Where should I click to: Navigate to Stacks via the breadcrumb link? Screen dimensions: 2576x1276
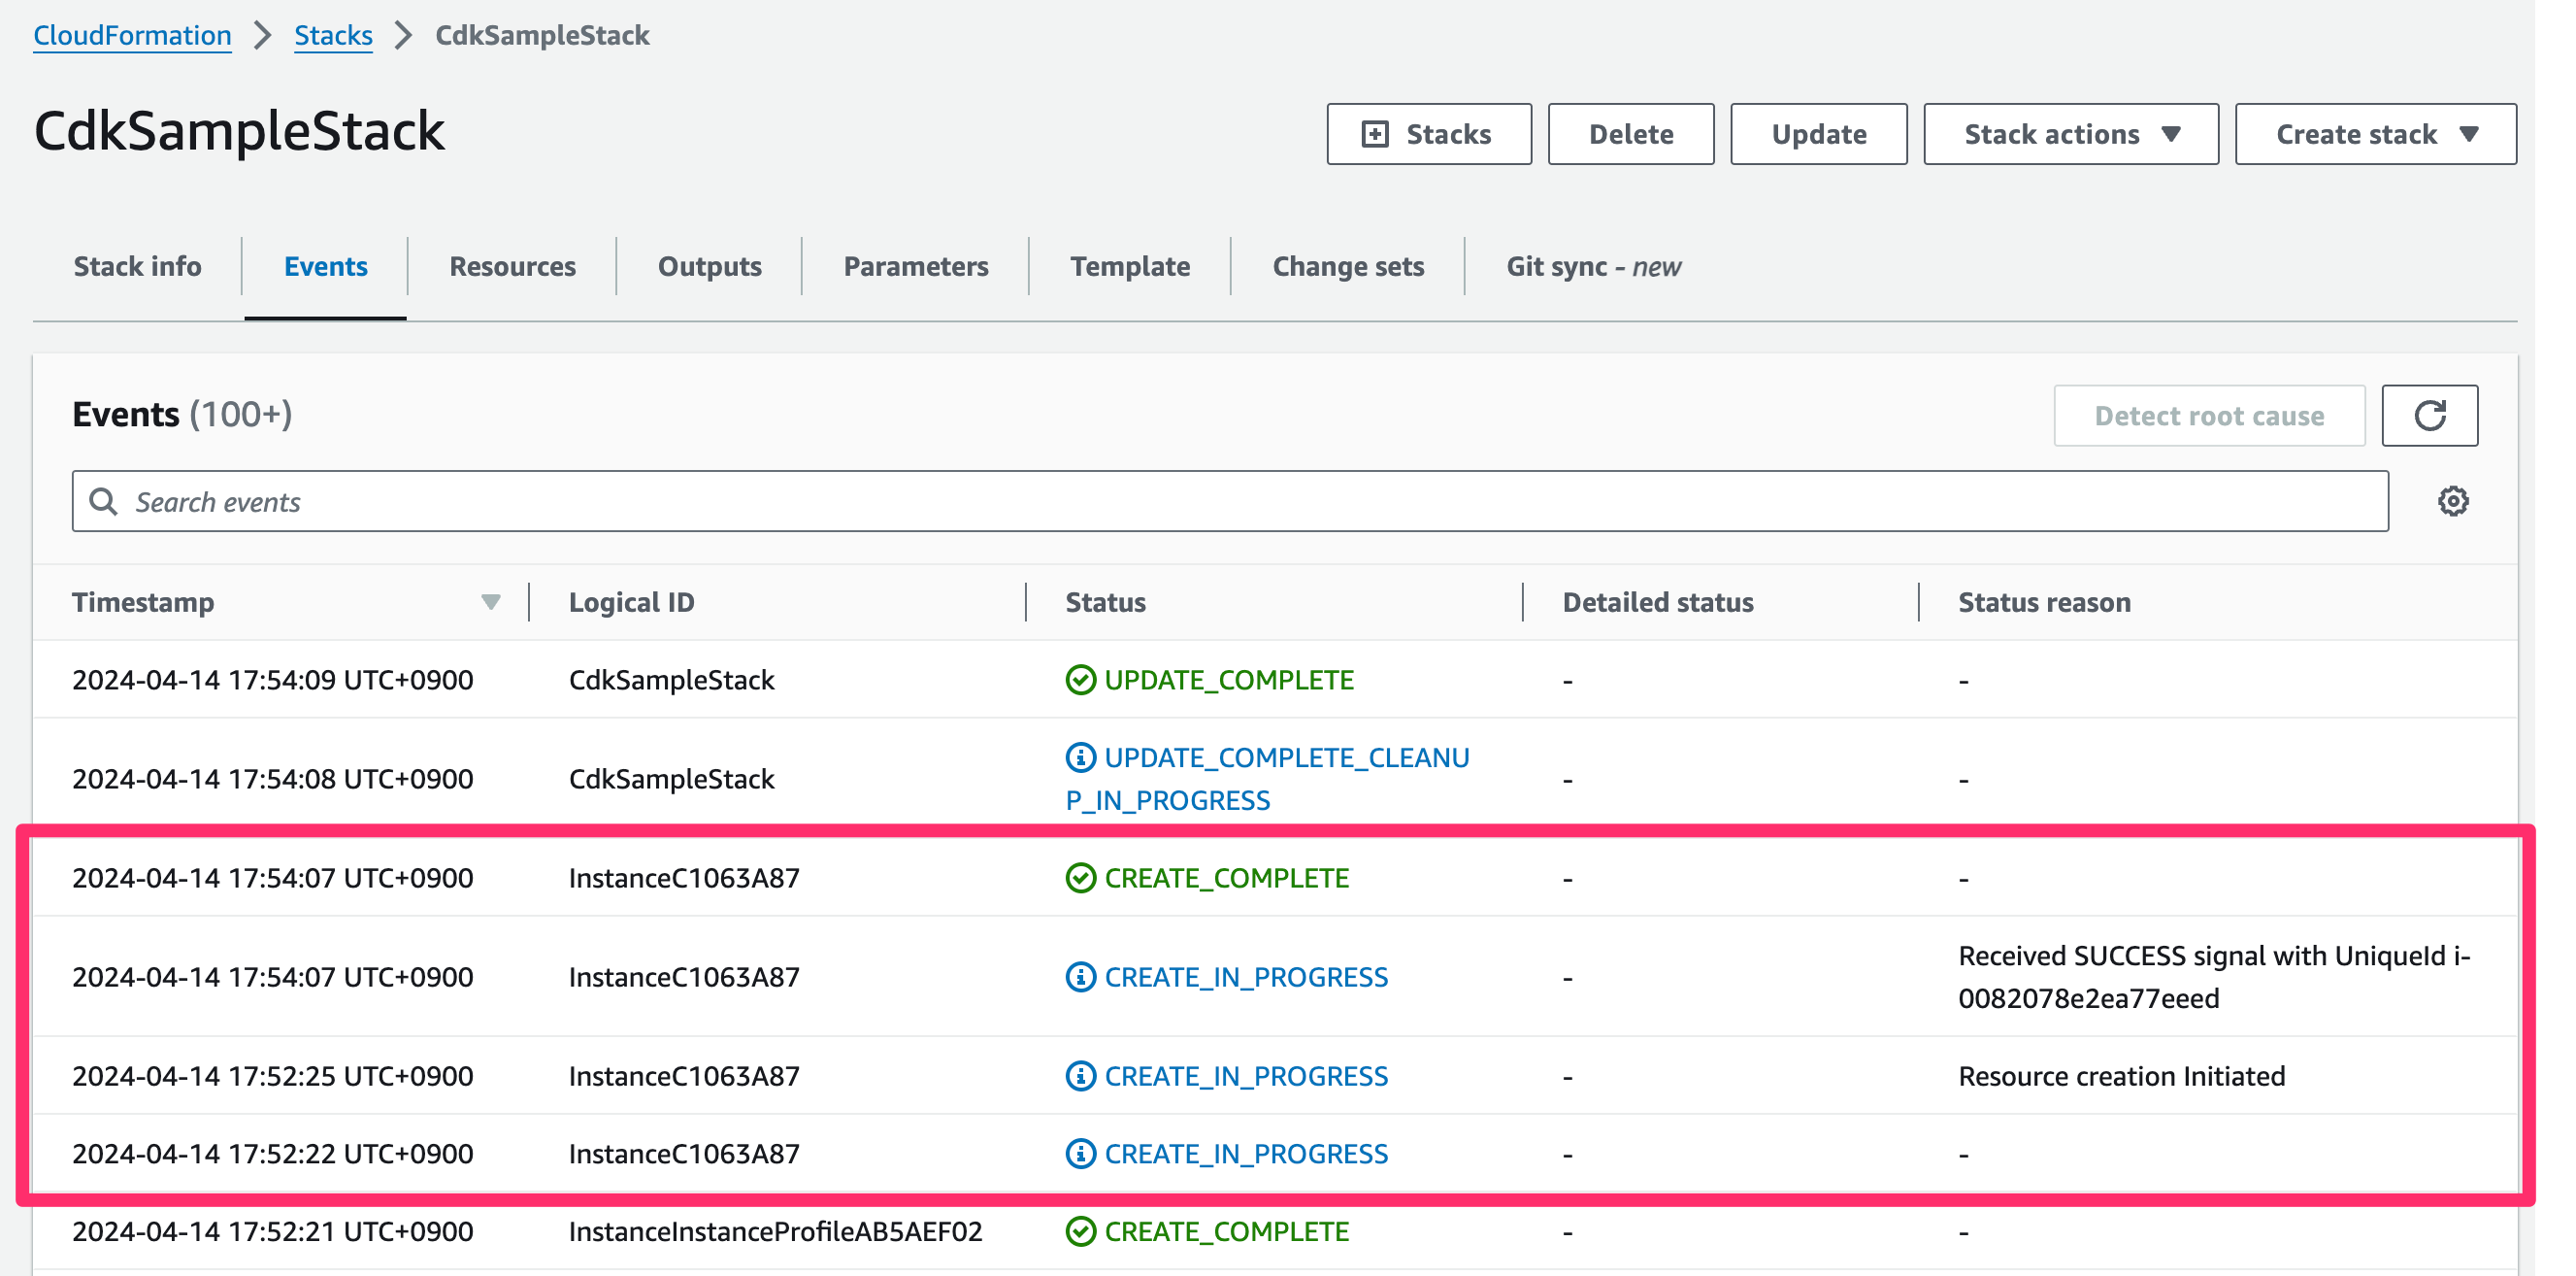point(333,34)
